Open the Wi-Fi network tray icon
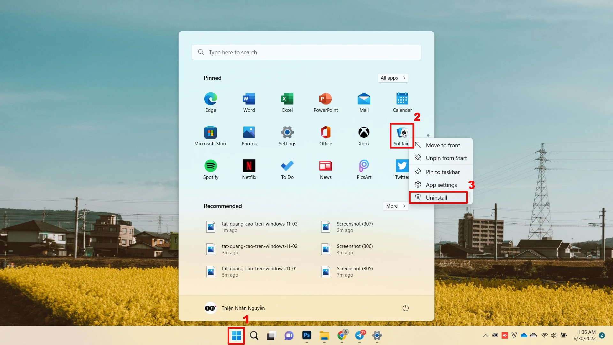Image resolution: width=613 pixels, height=345 pixels. tap(545, 335)
